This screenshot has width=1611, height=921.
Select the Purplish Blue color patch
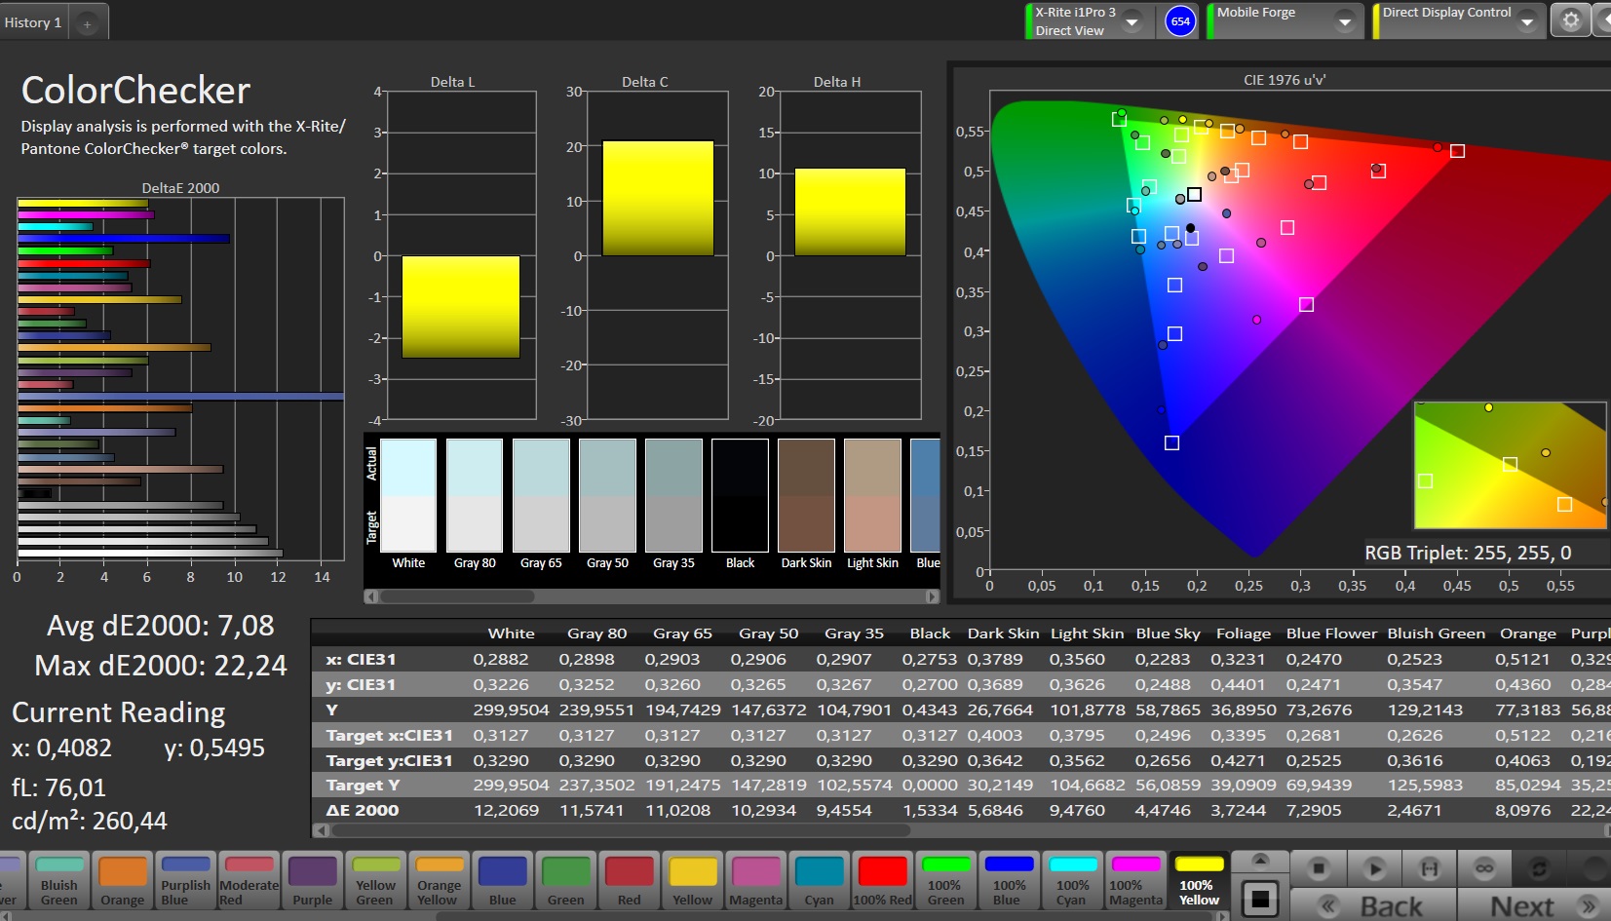[x=185, y=881]
